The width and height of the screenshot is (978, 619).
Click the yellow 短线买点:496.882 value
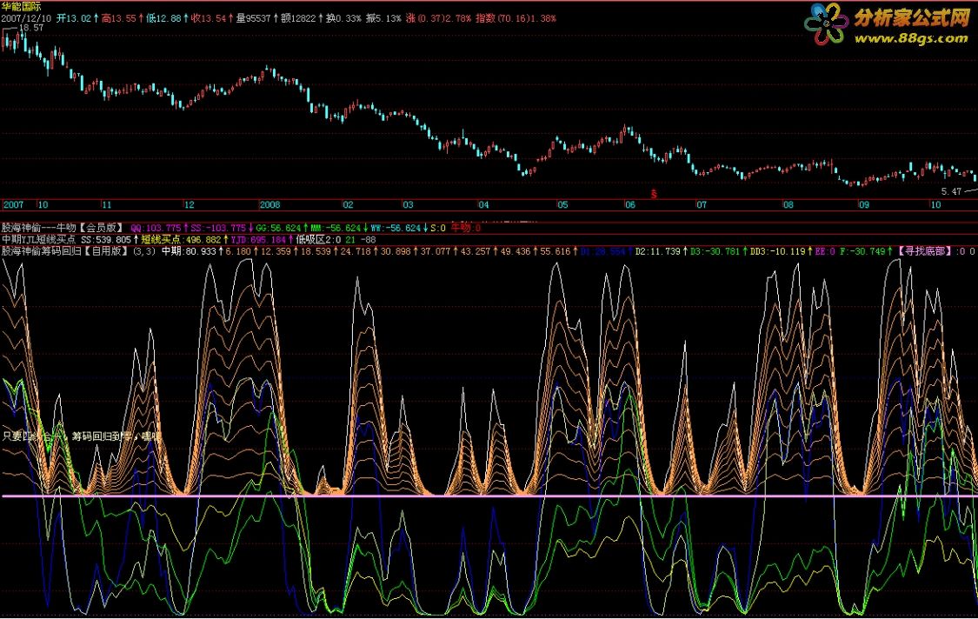(x=181, y=240)
